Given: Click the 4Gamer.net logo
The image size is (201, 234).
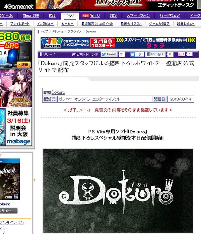Looking at the screenshot, I should point(19,7).
